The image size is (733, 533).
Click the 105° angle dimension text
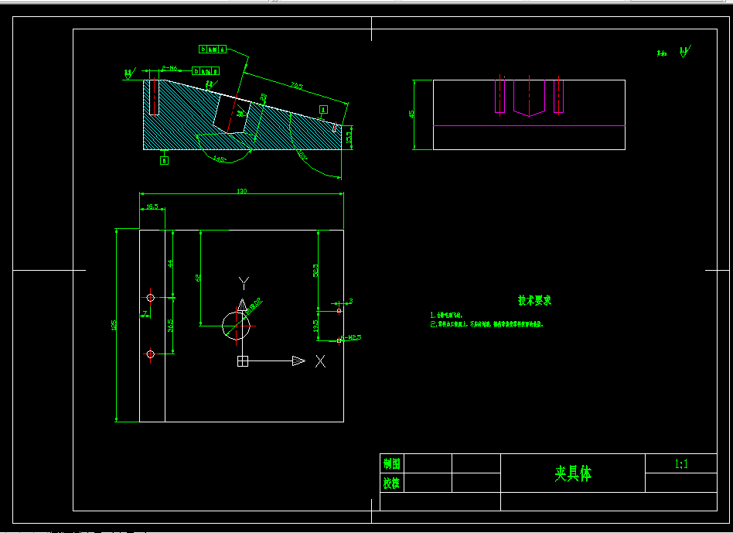click(x=302, y=155)
